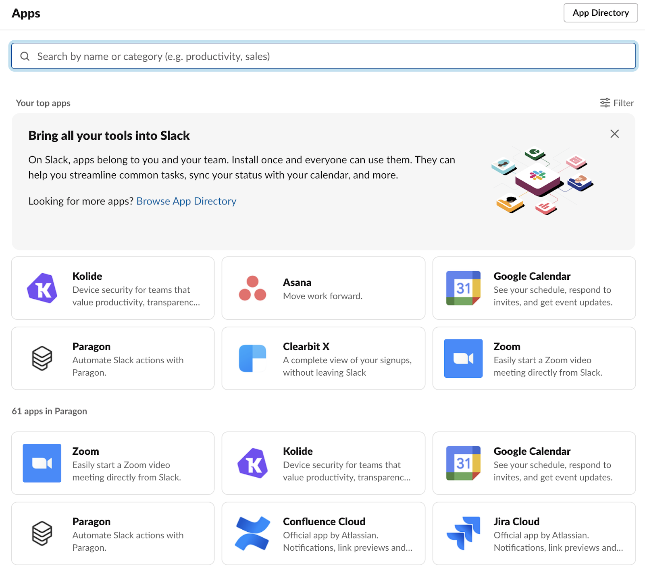This screenshot has width=645, height=570.
Task: Click the Slack tools illustration in banner
Action: tap(542, 181)
